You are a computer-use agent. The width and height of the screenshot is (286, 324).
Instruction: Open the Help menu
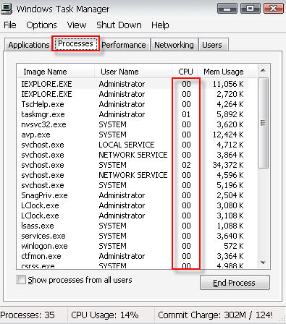click(x=160, y=25)
